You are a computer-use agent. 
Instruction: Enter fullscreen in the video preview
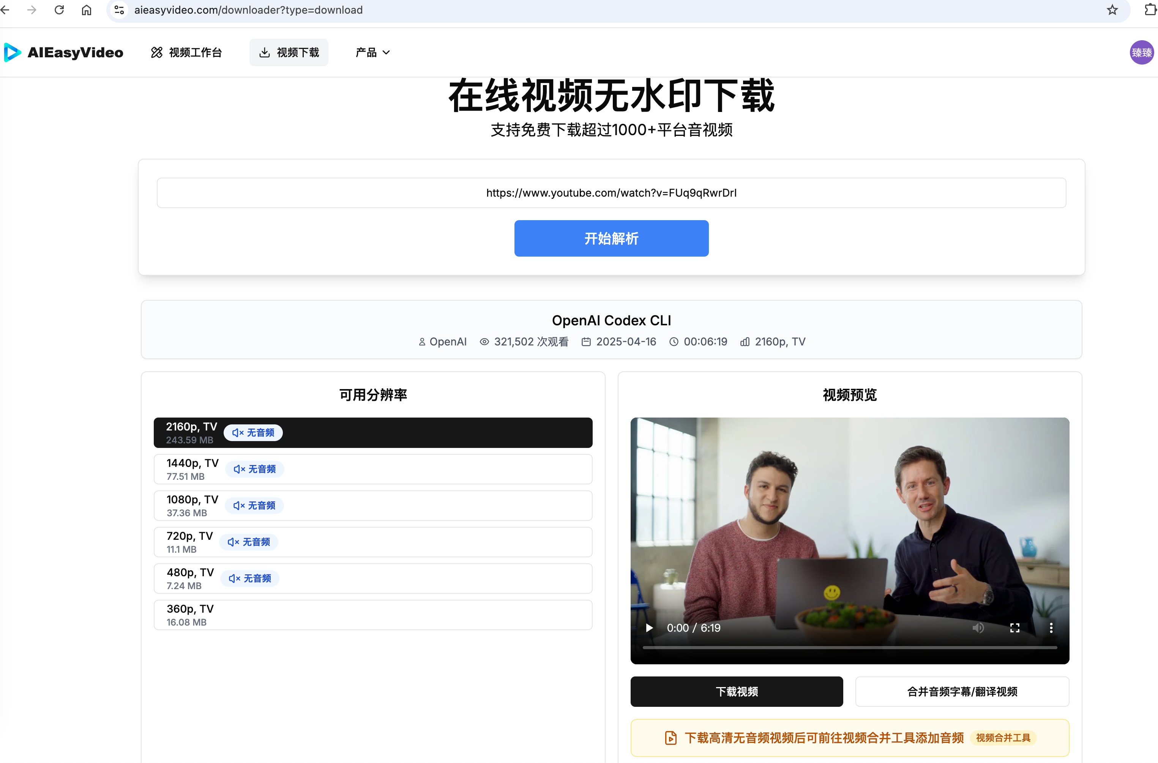point(1014,628)
